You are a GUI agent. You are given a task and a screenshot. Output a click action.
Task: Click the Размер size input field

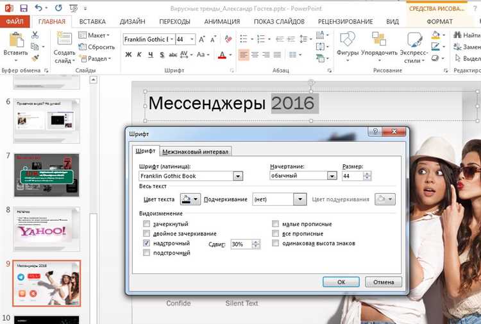tap(353, 176)
